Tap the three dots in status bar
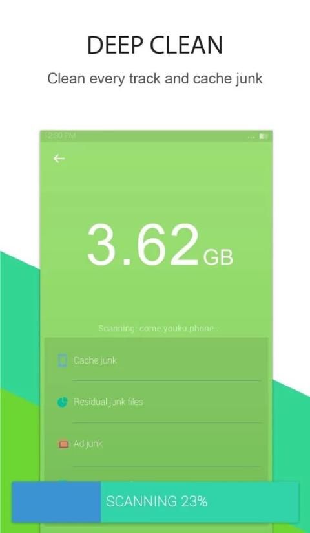This screenshot has width=310, height=533. [x=252, y=137]
